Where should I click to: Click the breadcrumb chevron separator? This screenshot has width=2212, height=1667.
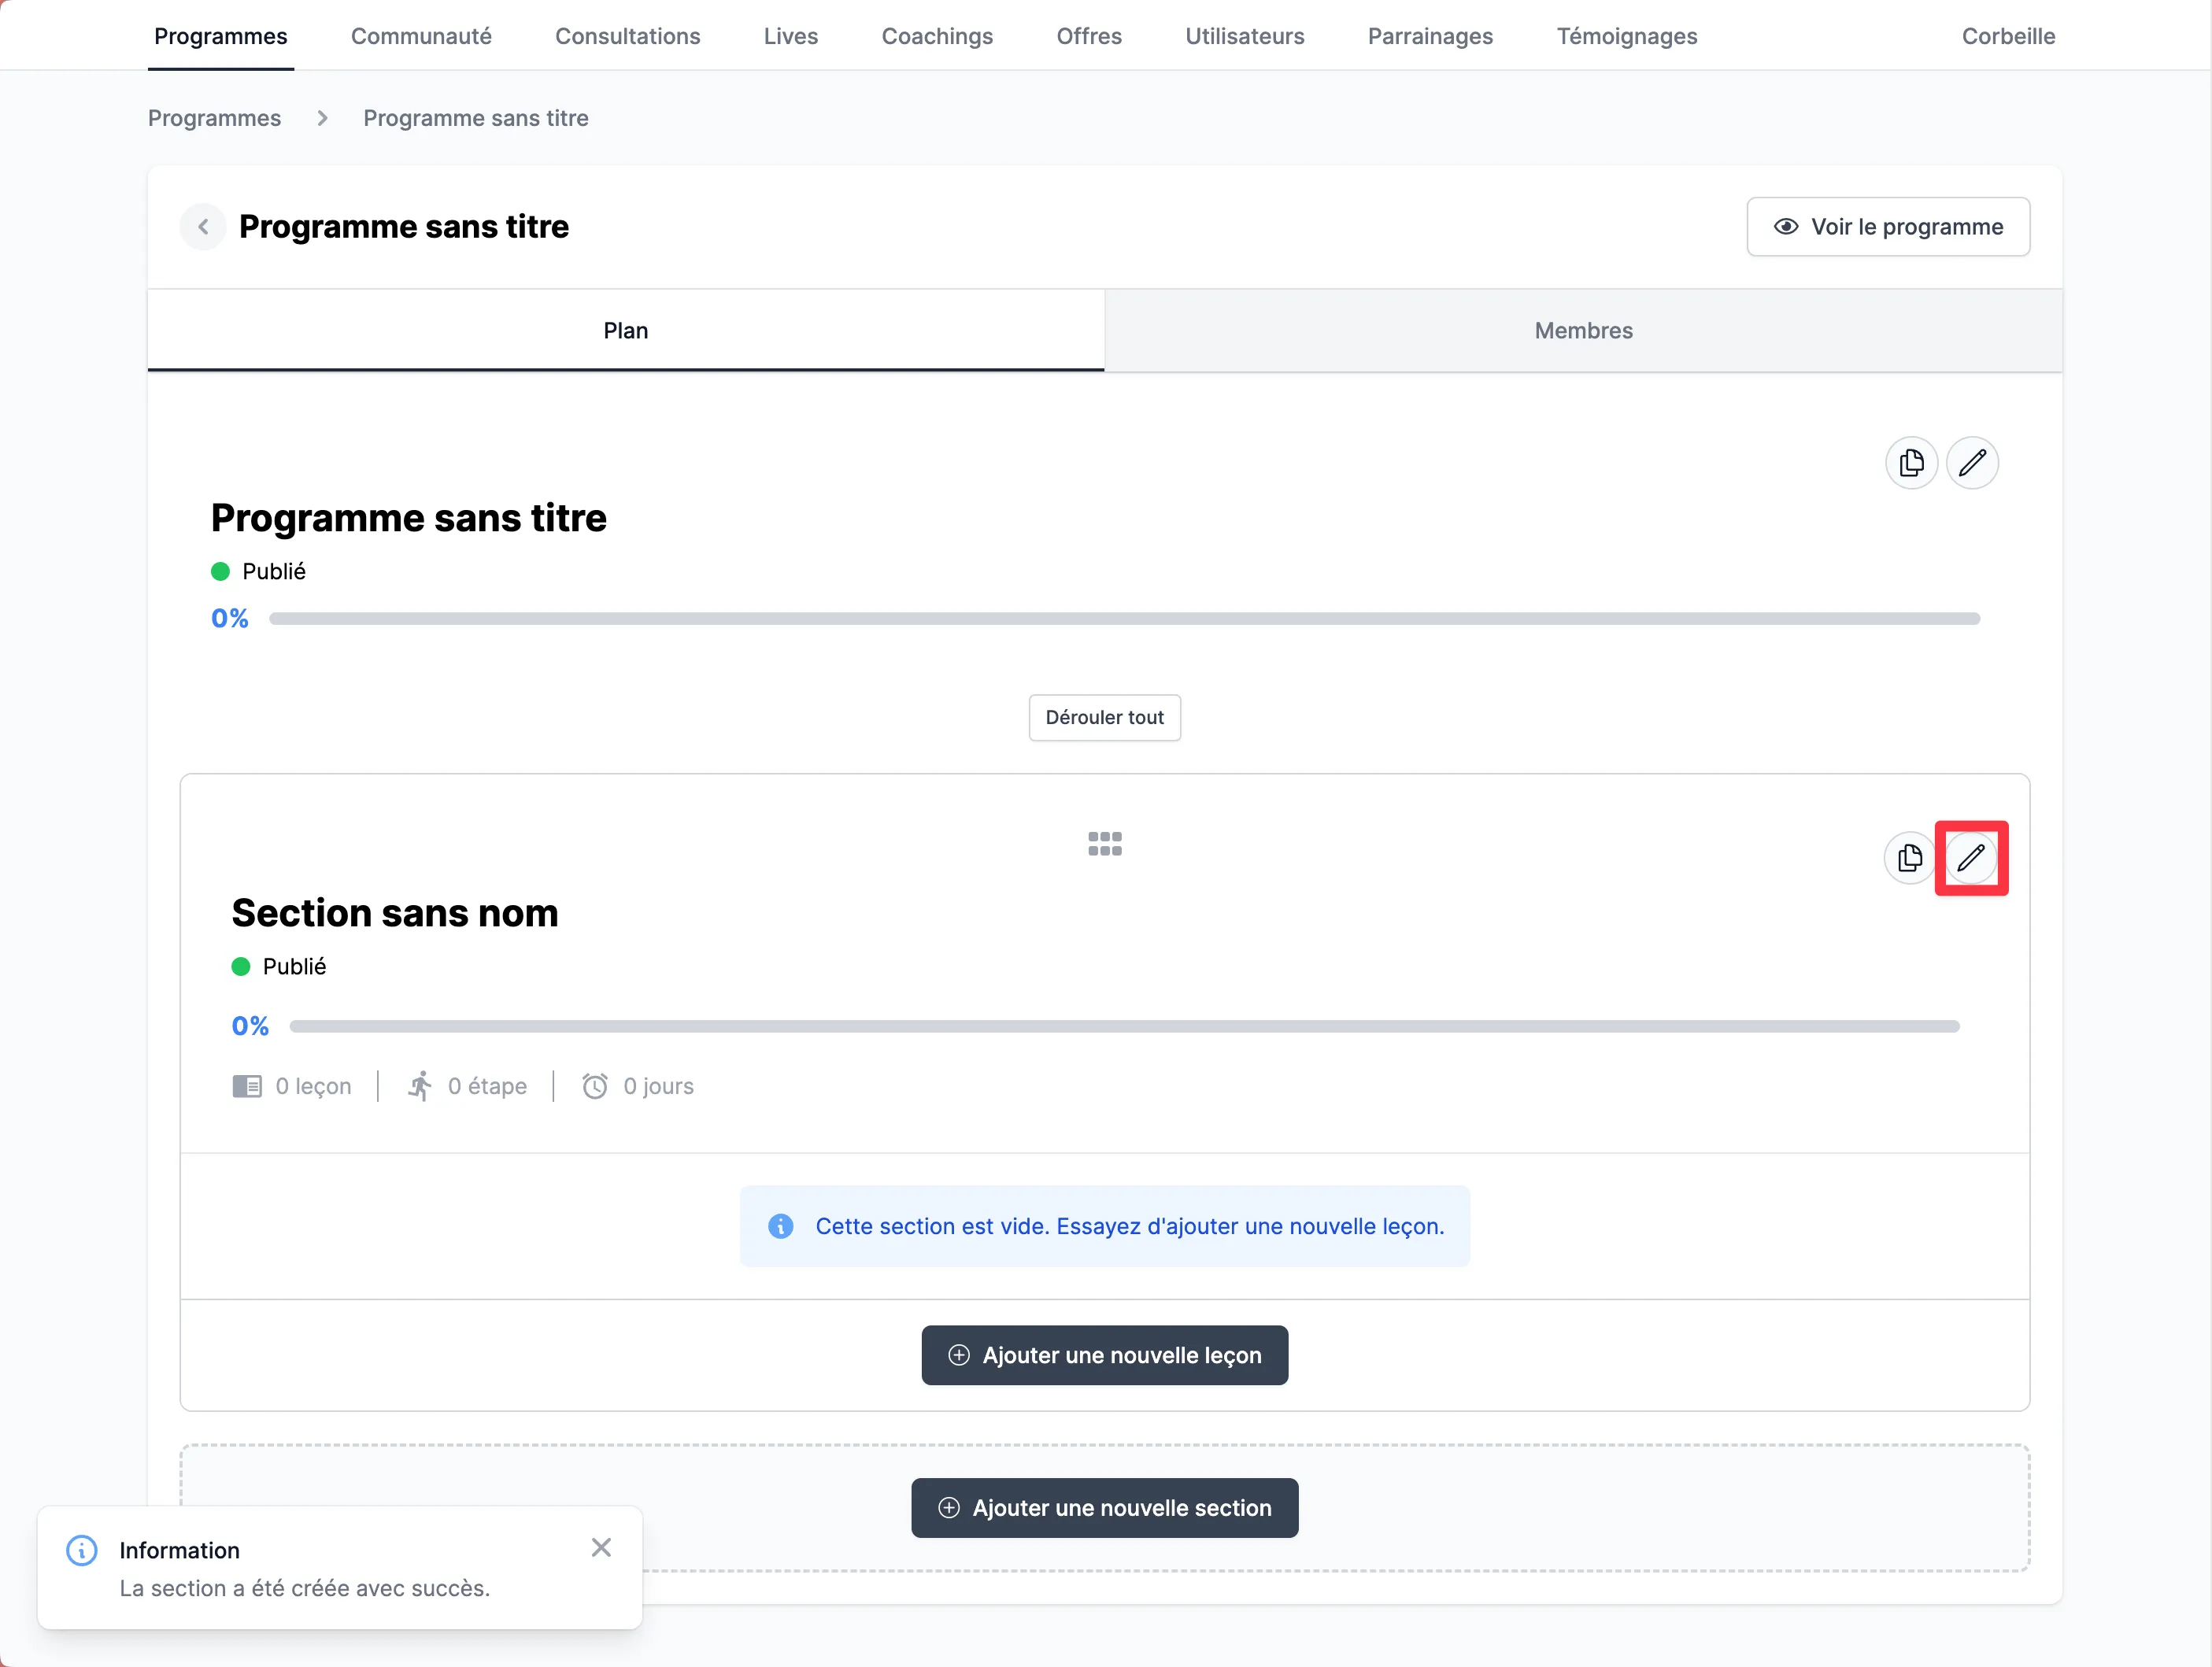(x=322, y=118)
